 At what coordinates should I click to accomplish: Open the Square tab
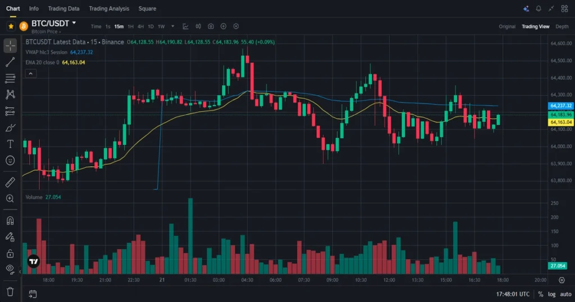[147, 8]
